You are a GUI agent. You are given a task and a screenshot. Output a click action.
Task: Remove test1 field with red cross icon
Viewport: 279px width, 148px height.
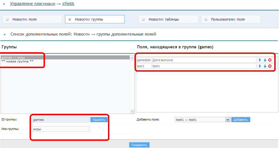coord(270,66)
